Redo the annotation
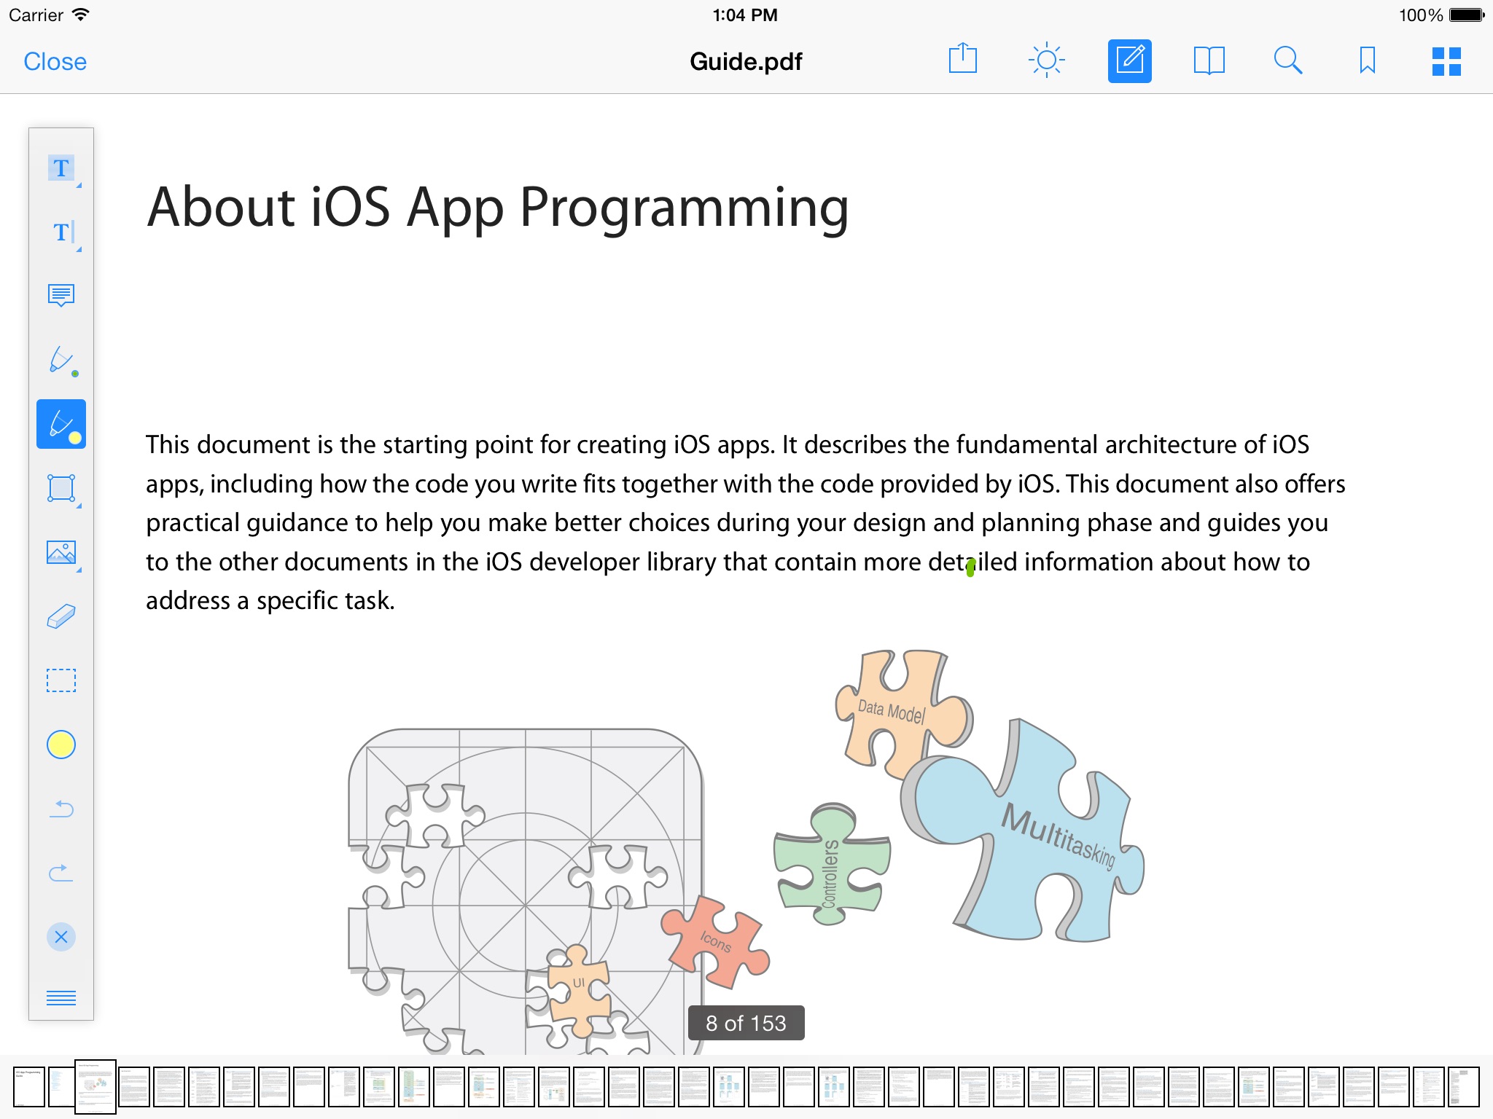The width and height of the screenshot is (1493, 1119). pyautogui.click(x=61, y=873)
